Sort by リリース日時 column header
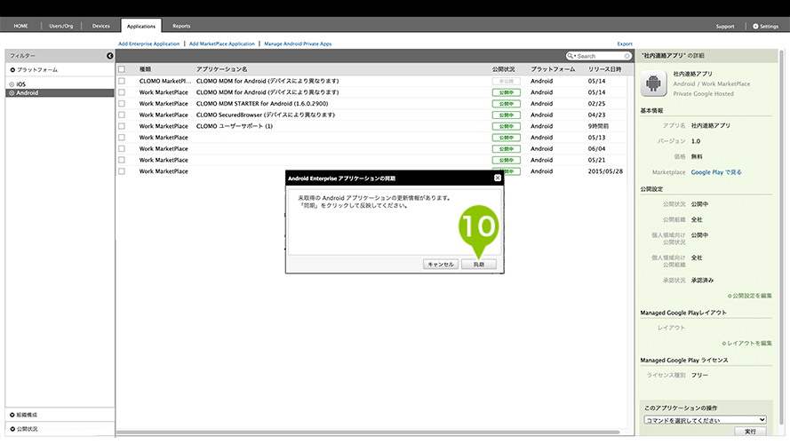 [604, 69]
